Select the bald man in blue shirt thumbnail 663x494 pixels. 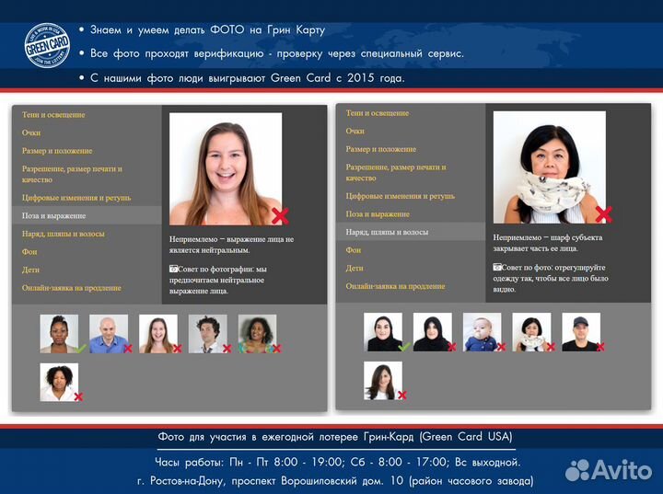point(109,333)
